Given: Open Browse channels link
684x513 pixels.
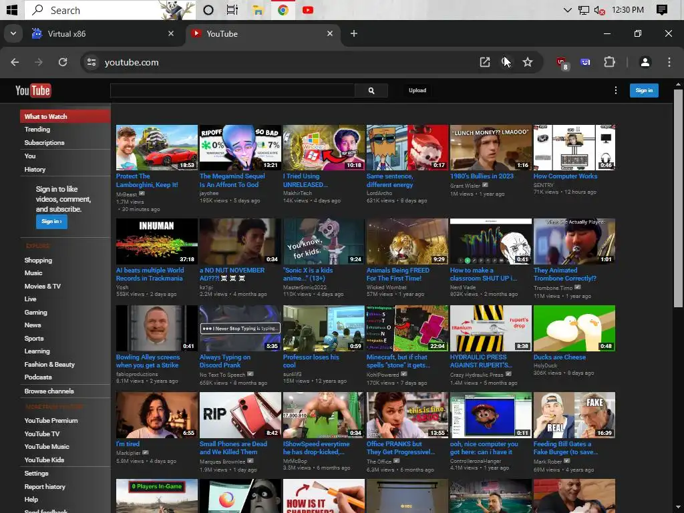Looking at the screenshot, I should click(x=49, y=391).
